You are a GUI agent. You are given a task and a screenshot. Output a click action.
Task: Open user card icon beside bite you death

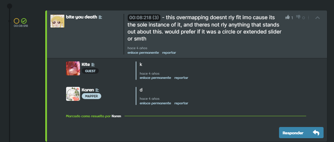click(x=101, y=17)
